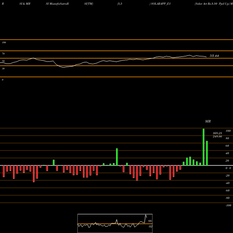Click the MR axis label 20
The width and height of the screenshot is (233, 233).
tap(227, 161)
